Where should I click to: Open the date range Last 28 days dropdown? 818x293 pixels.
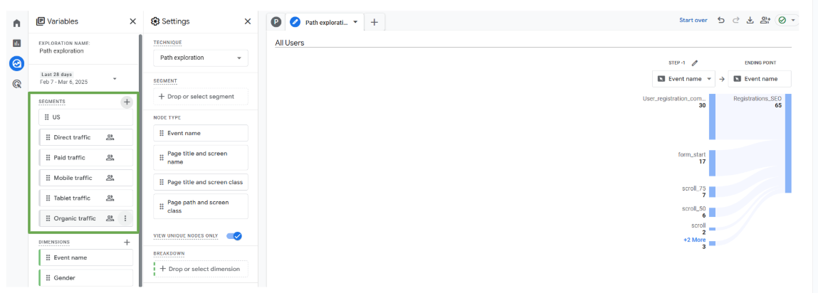point(78,79)
